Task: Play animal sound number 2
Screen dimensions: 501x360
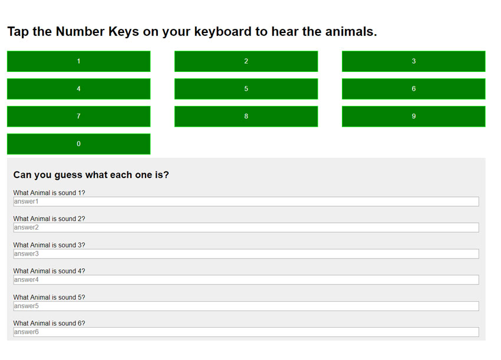Action: pyautogui.click(x=246, y=61)
